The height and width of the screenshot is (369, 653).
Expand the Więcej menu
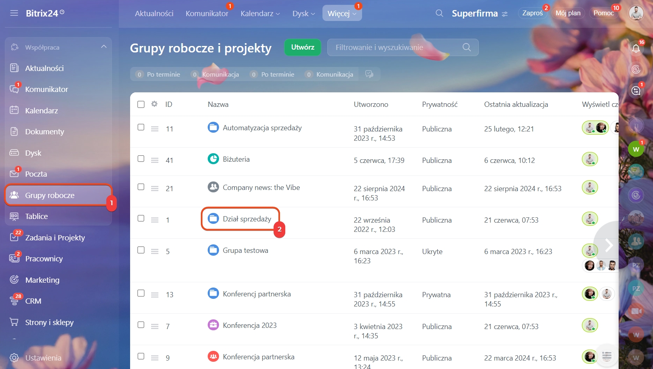(342, 13)
